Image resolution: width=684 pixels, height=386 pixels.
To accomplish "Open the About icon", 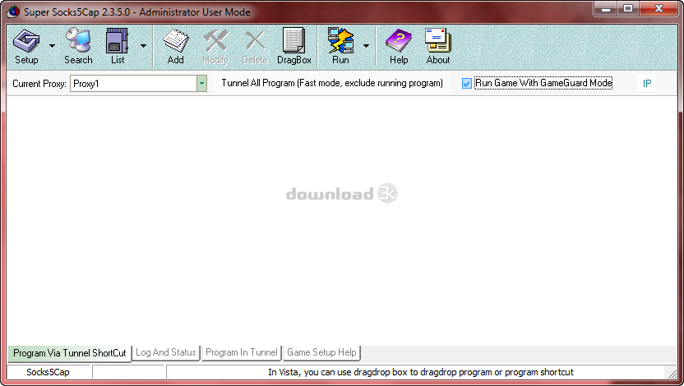I will (438, 46).
